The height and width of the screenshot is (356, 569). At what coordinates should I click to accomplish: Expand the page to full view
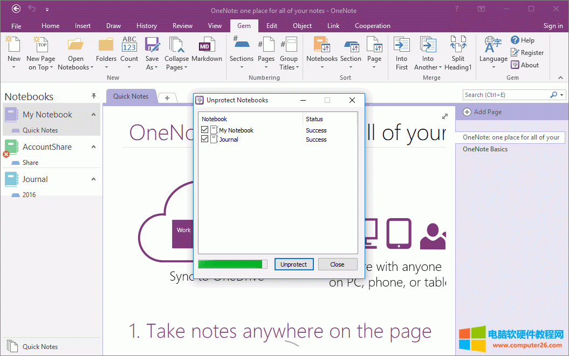[445, 116]
